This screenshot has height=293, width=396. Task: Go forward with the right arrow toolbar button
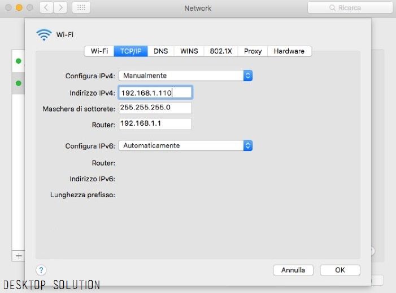tap(60, 7)
